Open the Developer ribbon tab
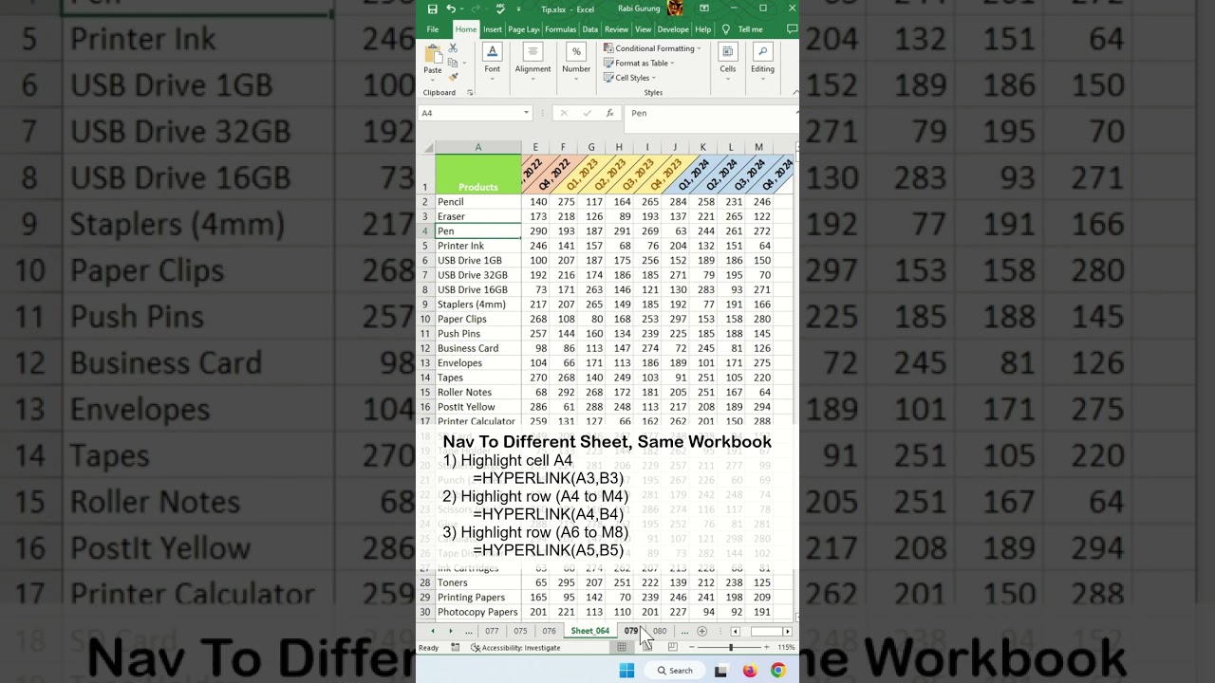 (x=673, y=29)
